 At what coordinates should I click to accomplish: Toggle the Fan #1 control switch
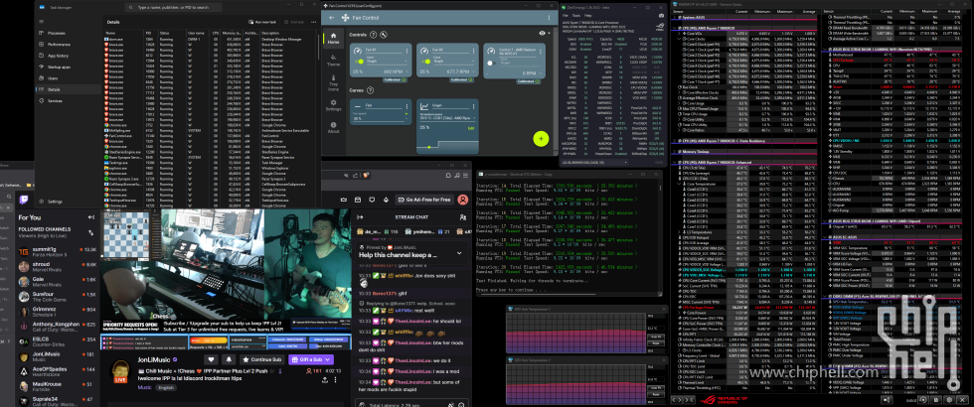click(x=359, y=62)
